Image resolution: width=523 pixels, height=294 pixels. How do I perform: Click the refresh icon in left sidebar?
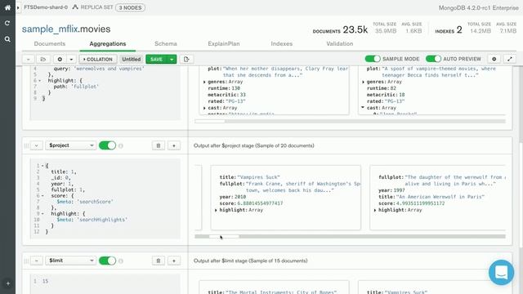click(x=7, y=23)
